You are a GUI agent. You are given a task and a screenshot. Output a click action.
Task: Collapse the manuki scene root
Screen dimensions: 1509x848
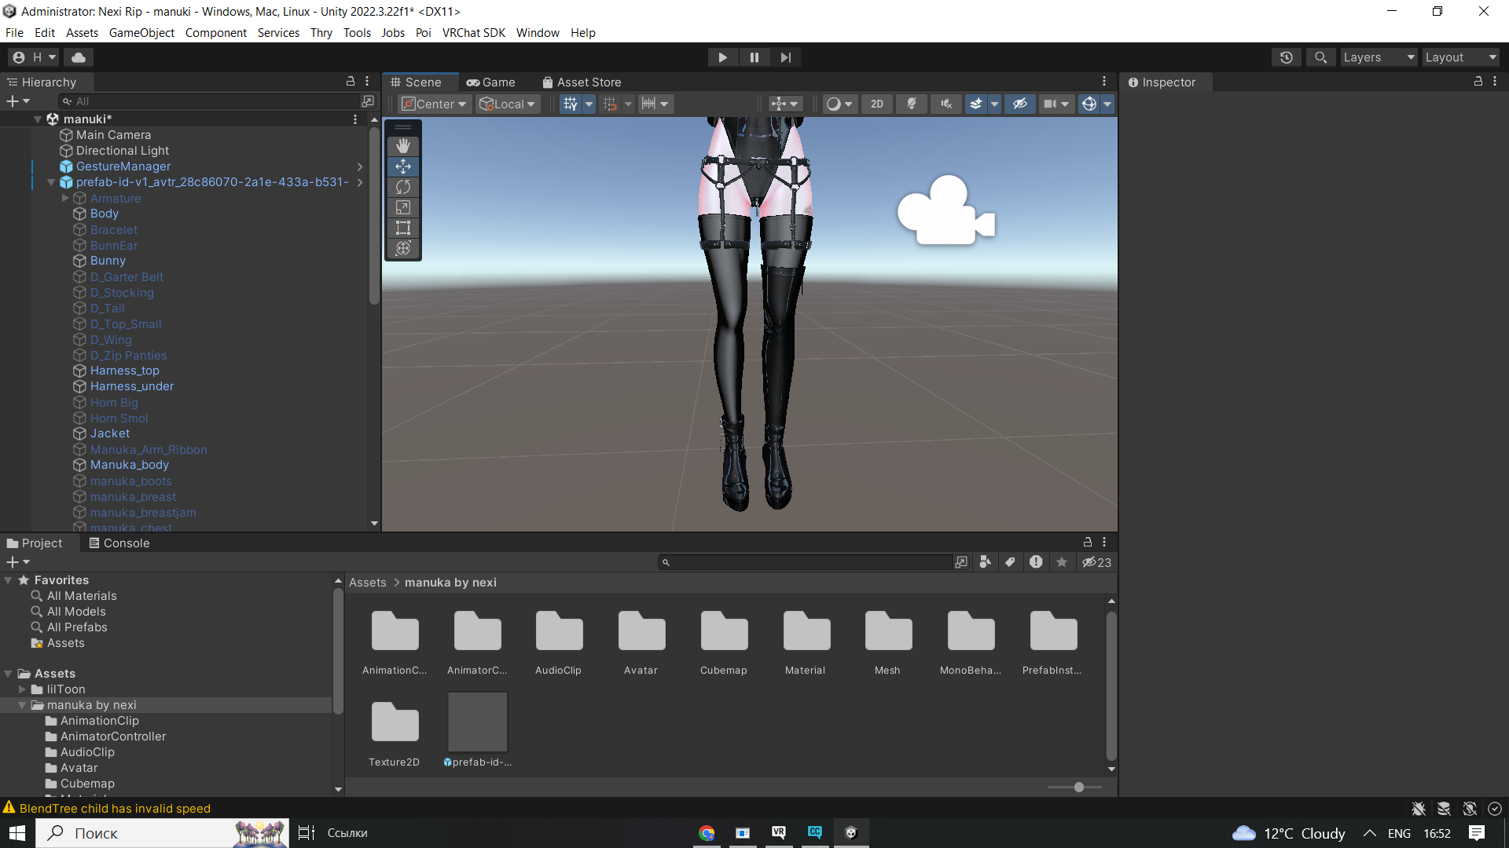tap(38, 119)
